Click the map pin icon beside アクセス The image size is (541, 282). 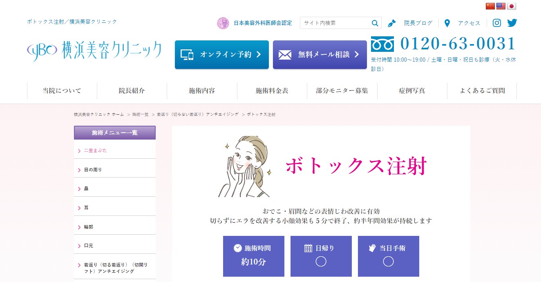pos(447,23)
